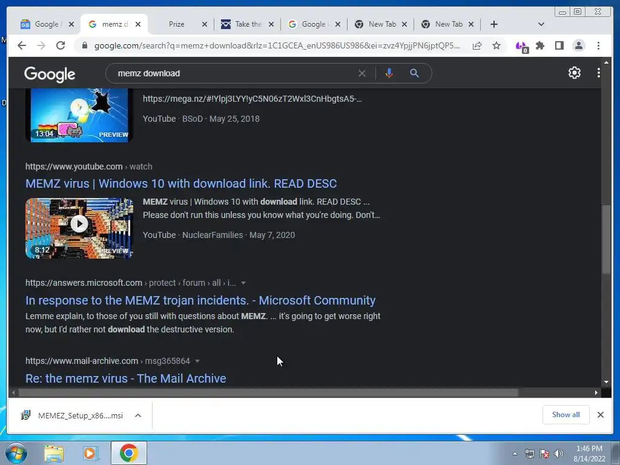Show all downloads
This screenshot has height=465, width=620.
(566, 414)
